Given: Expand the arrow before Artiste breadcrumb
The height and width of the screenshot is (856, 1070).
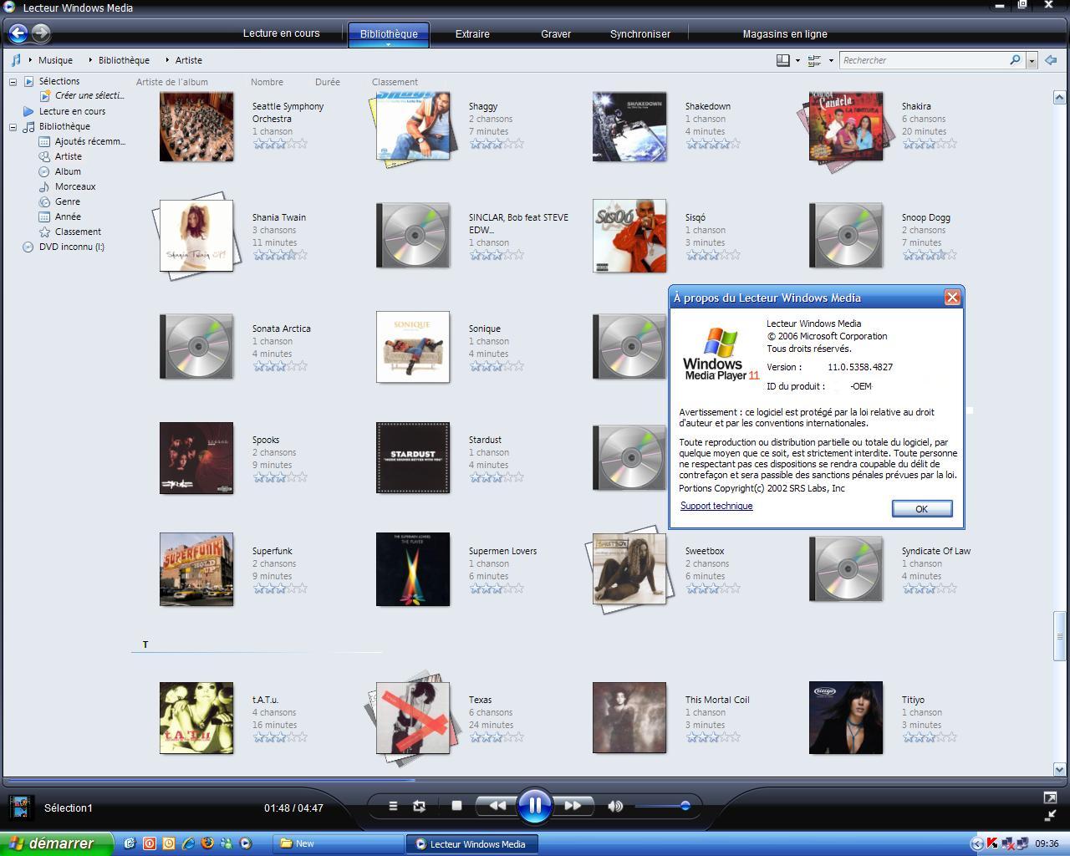Looking at the screenshot, I should [167, 60].
